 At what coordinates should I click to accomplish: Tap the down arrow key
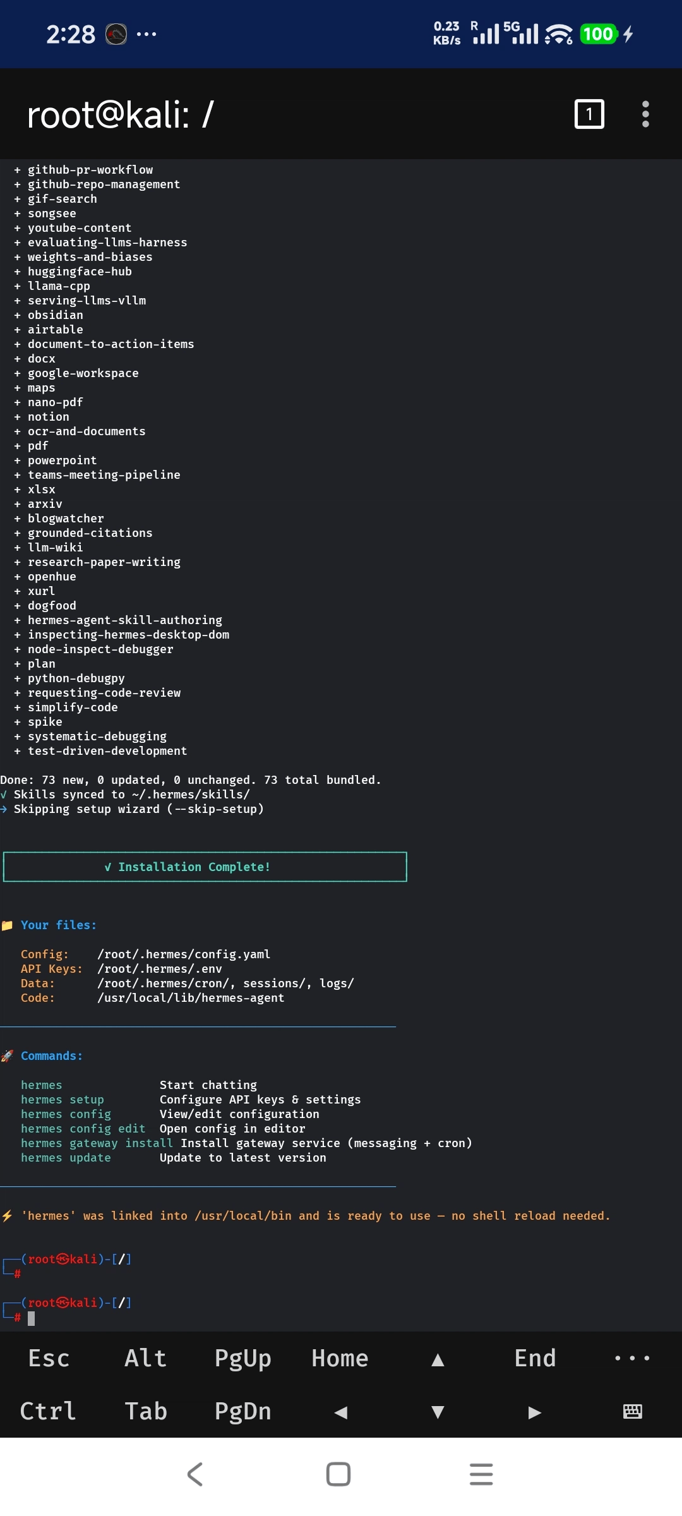[x=438, y=1412]
